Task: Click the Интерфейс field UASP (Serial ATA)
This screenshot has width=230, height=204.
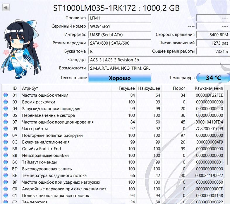Action: tap(120, 35)
